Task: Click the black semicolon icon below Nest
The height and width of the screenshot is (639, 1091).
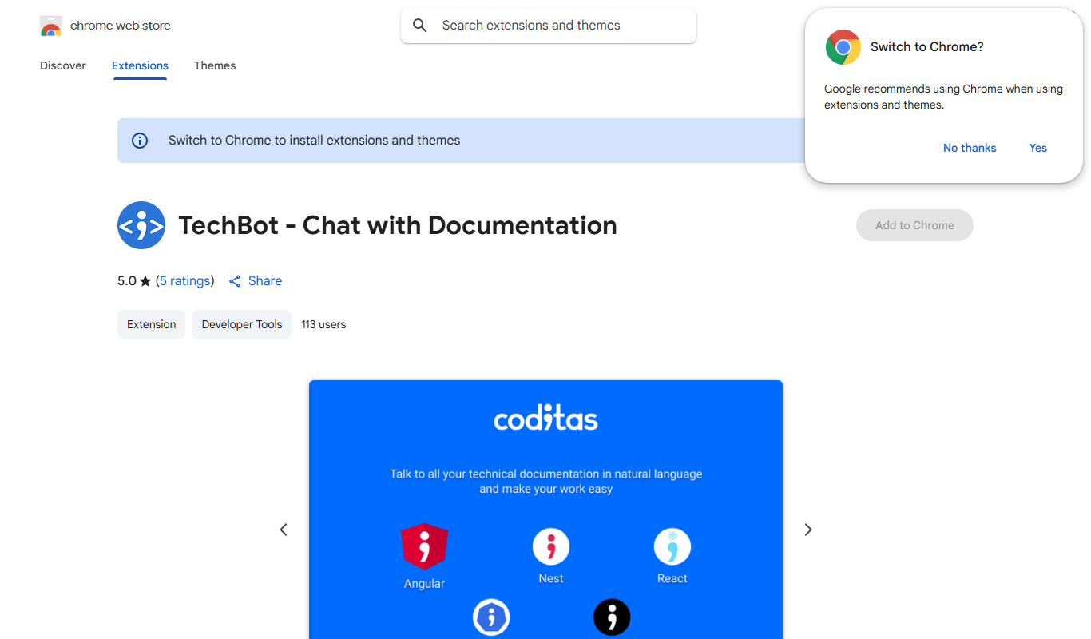Action: (612, 617)
